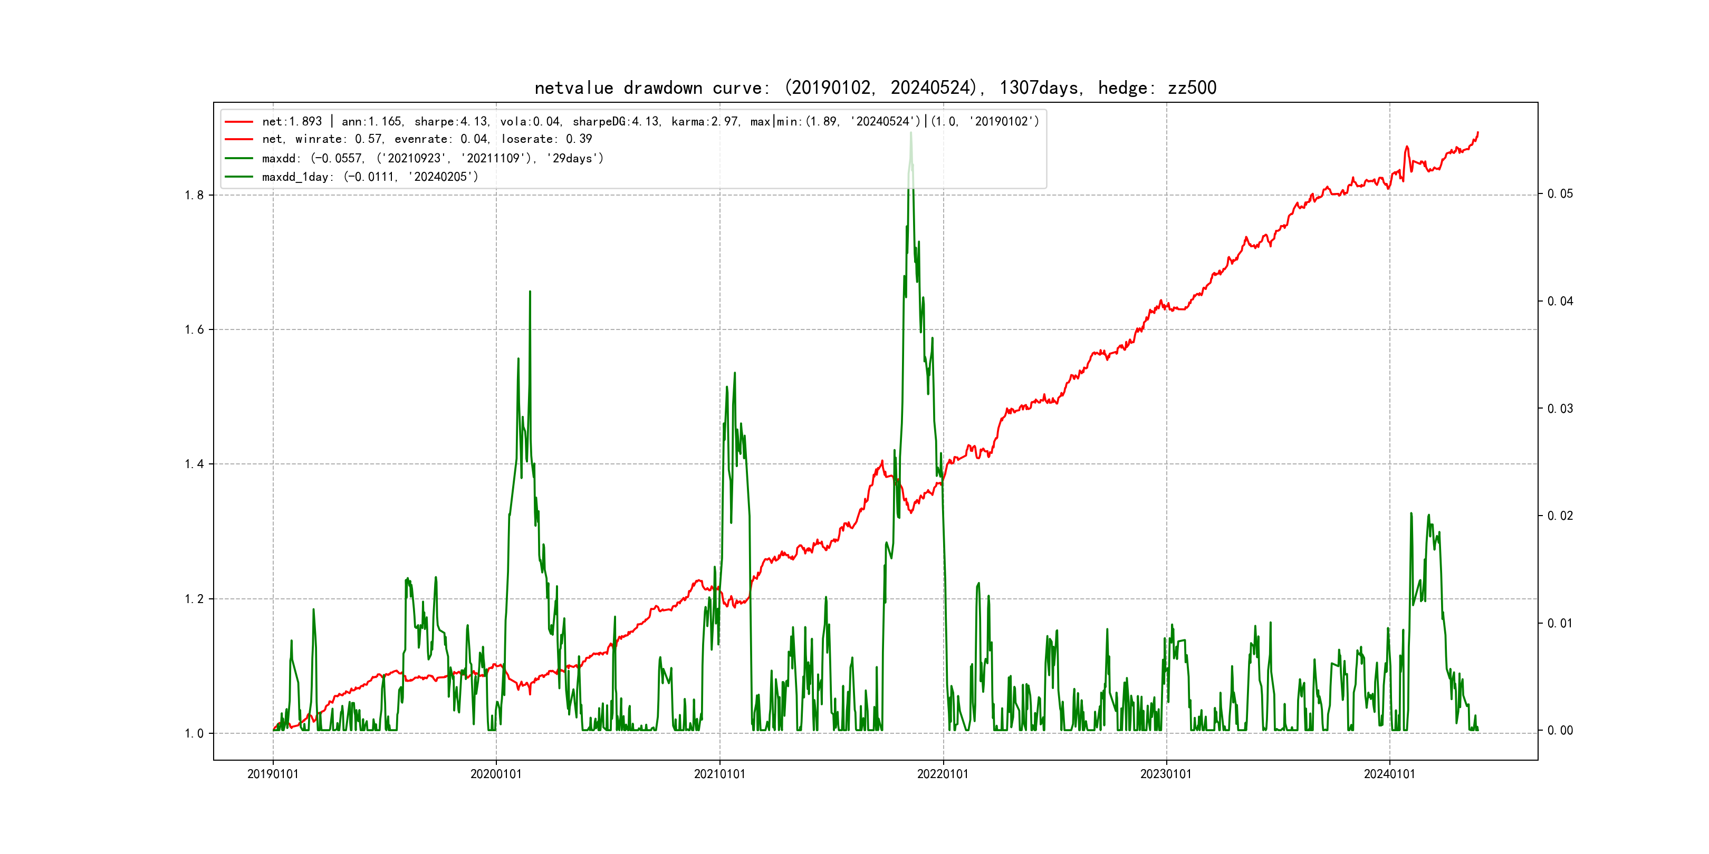Click the green swatch beside maxdd legend entry

[x=239, y=159]
